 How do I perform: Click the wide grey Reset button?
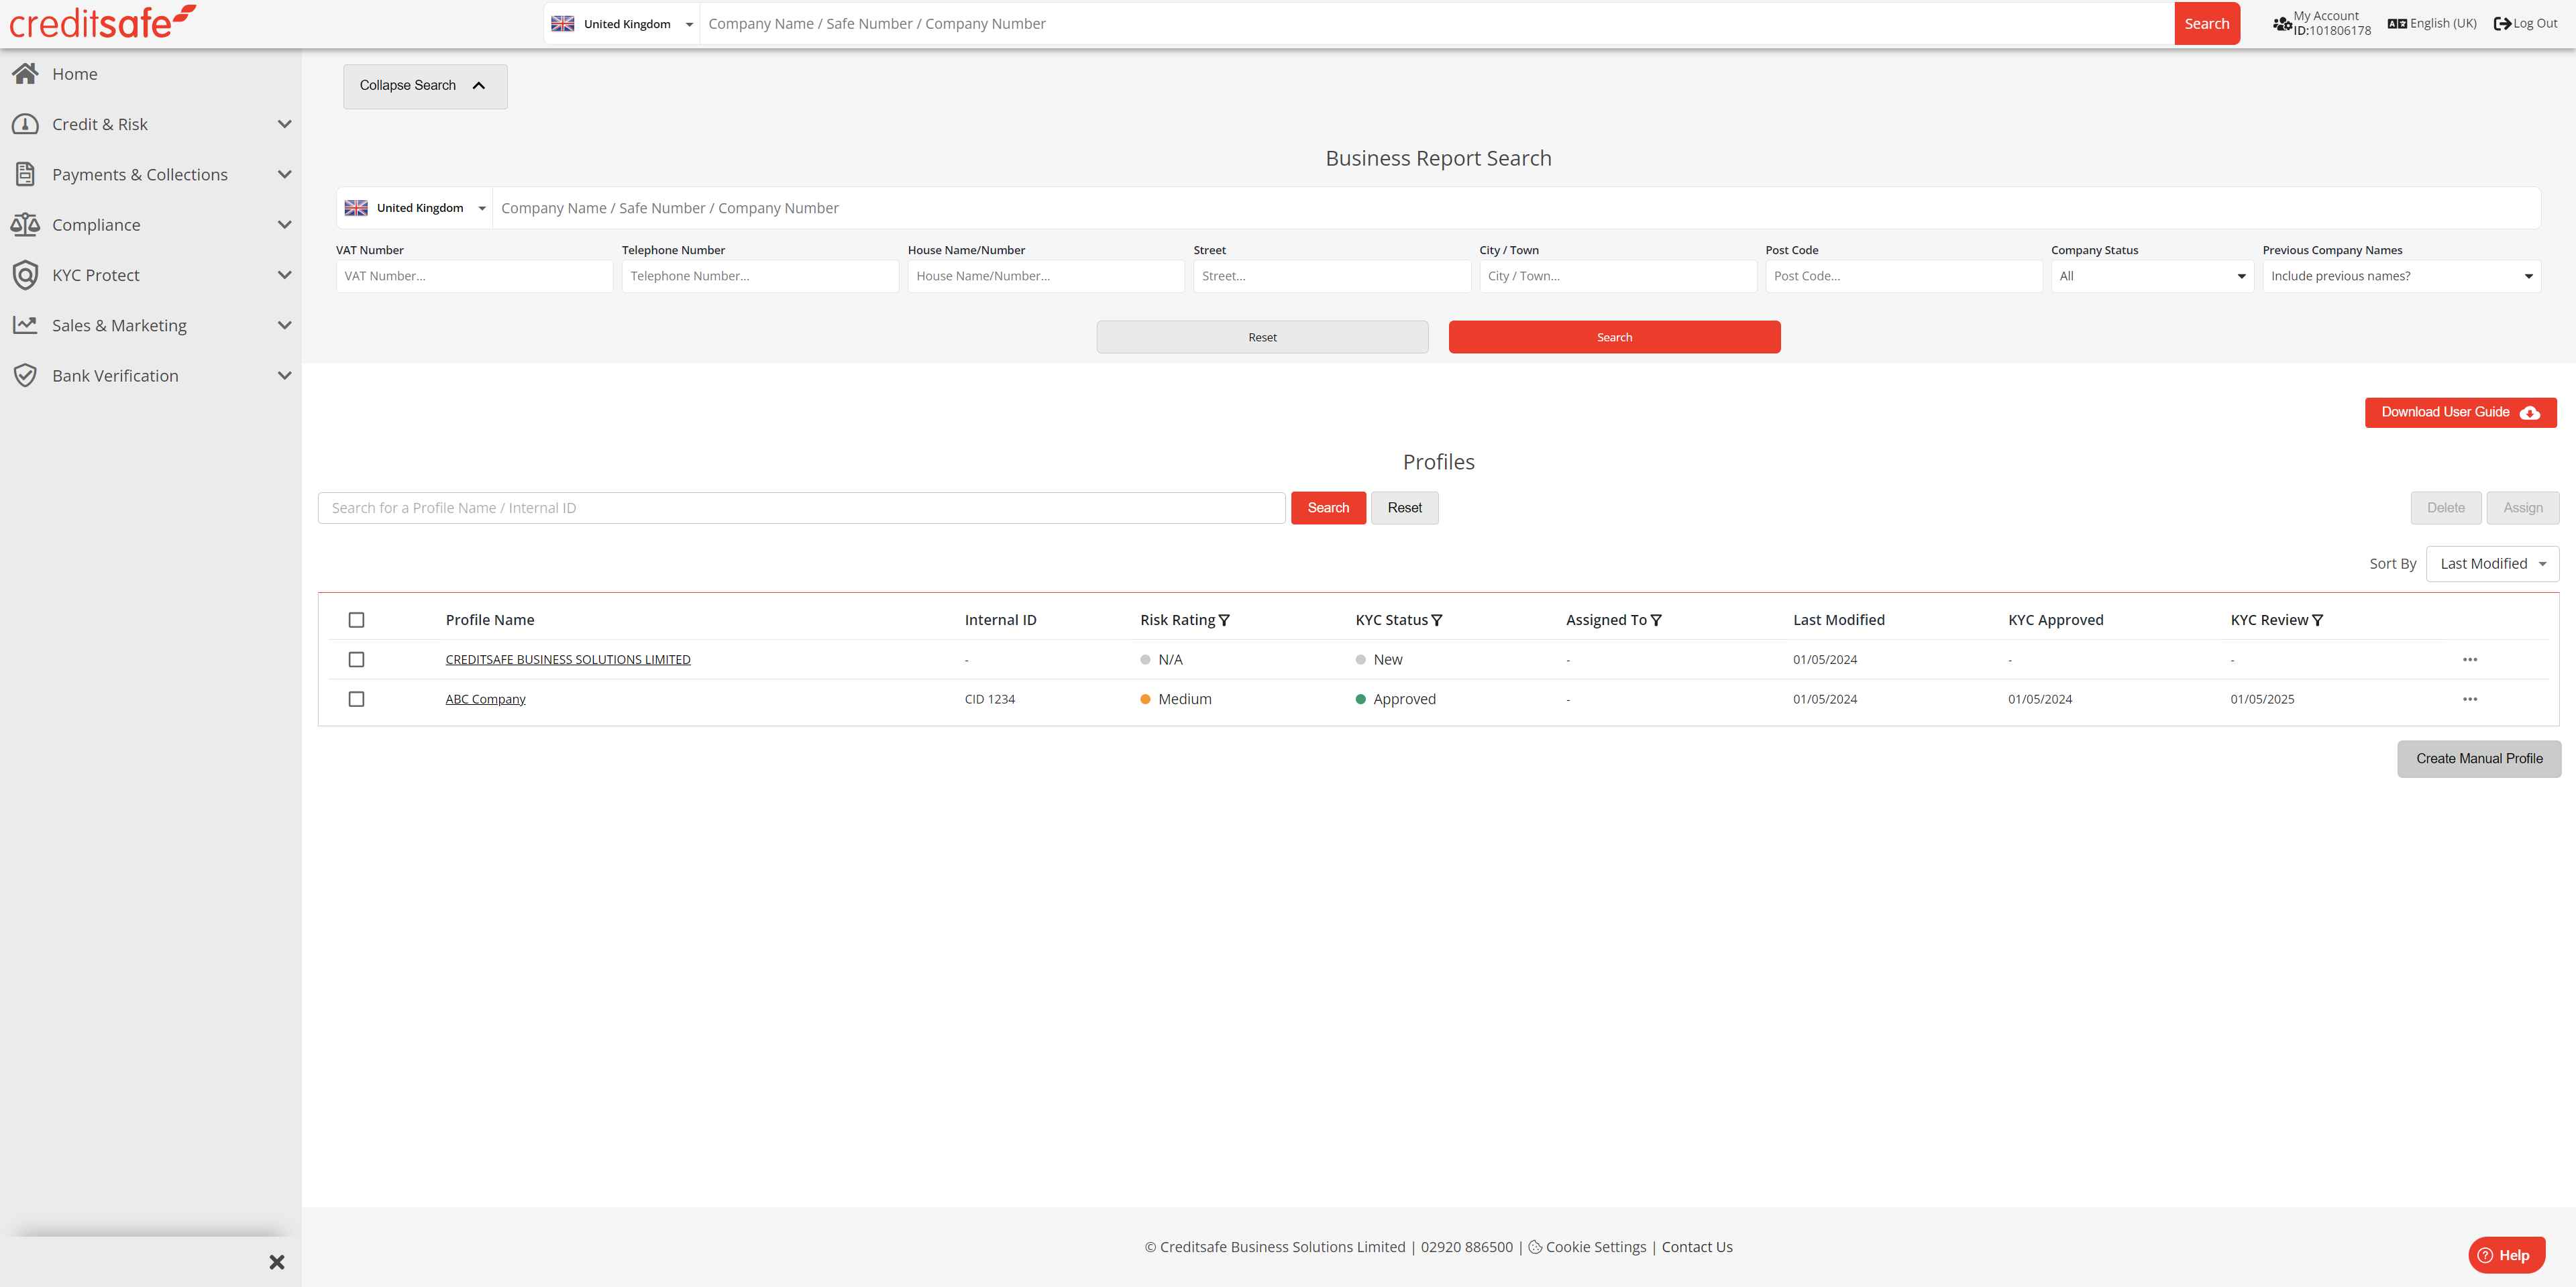click(x=1262, y=337)
